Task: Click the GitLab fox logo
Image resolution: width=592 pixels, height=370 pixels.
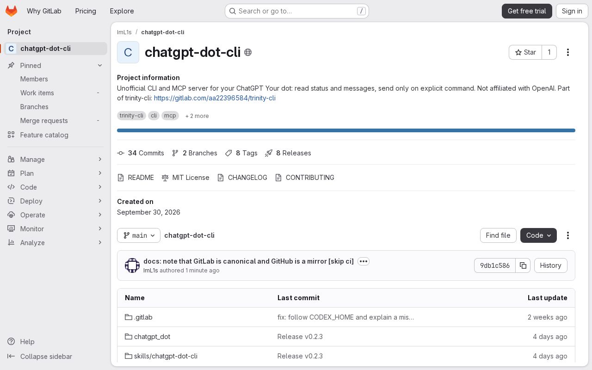Action: [12, 11]
